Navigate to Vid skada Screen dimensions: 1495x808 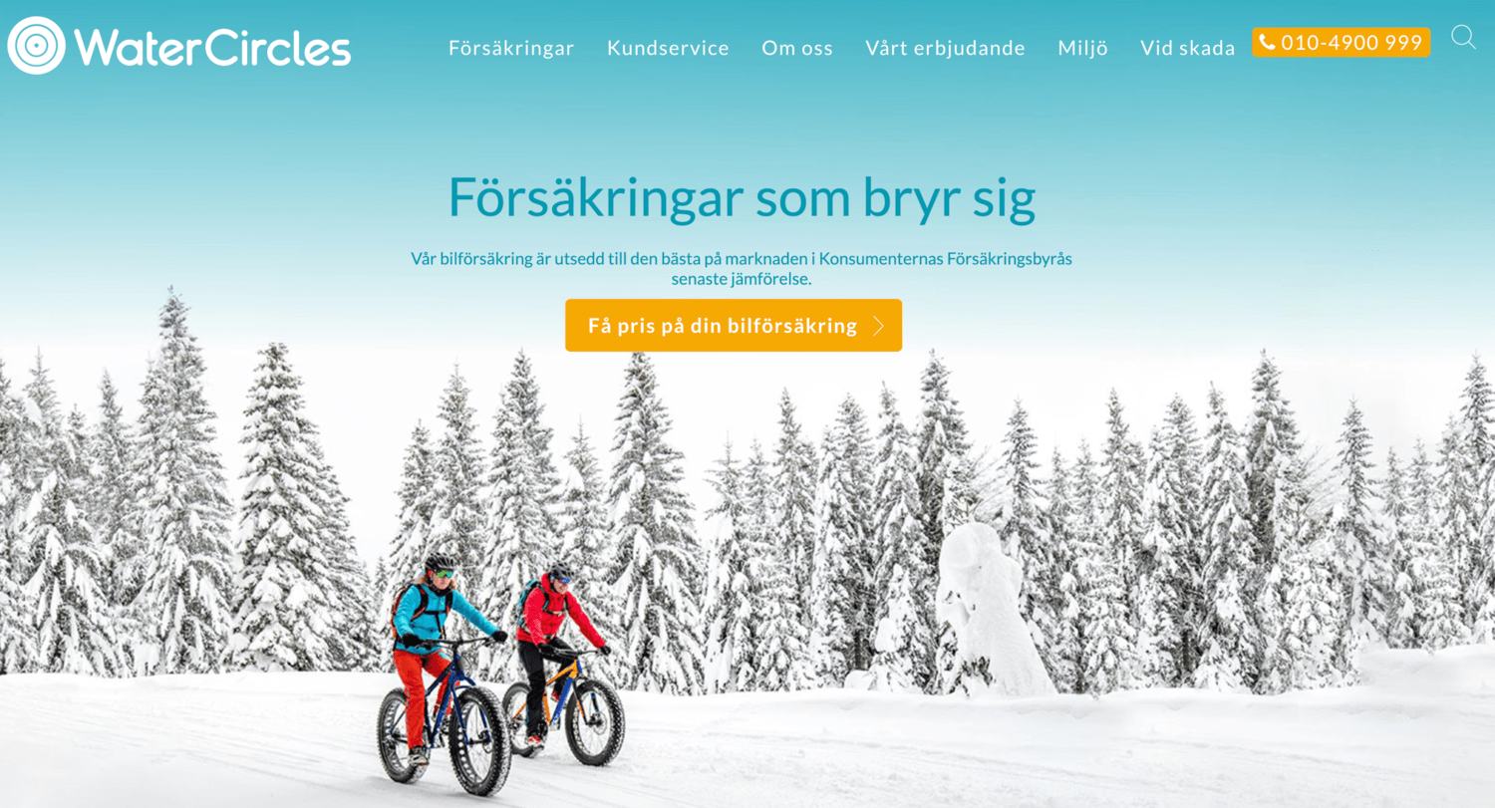(x=1188, y=48)
